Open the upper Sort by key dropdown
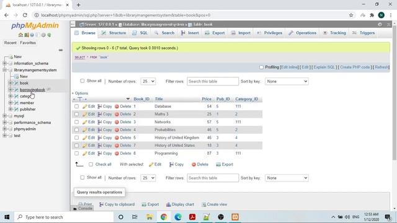The height and width of the screenshot is (223, 397). (287, 81)
